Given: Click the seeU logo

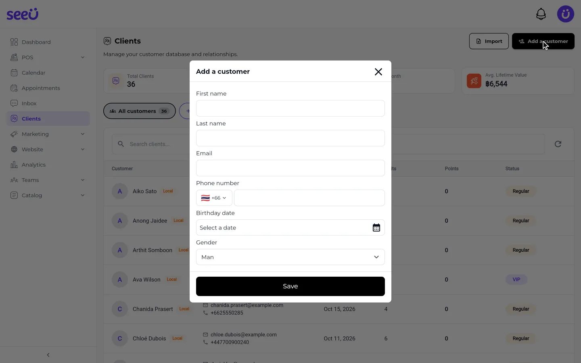Looking at the screenshot, I should pos(22,14).
